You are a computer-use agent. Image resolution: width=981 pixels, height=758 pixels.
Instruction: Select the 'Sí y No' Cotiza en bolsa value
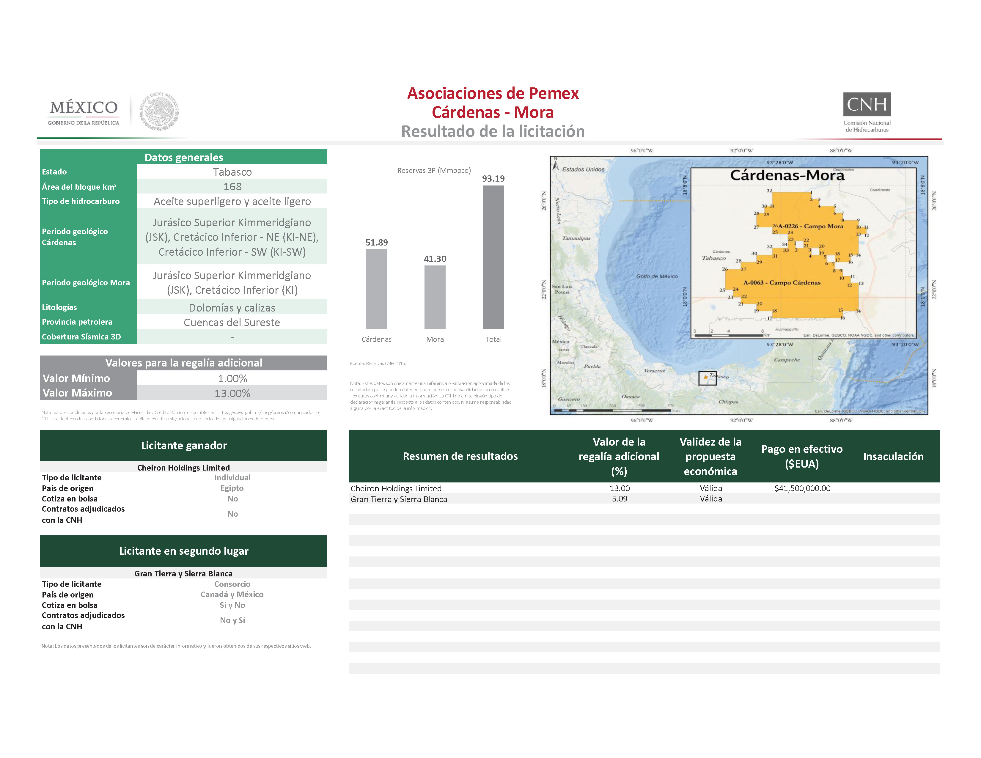click(x=232, y=605)
